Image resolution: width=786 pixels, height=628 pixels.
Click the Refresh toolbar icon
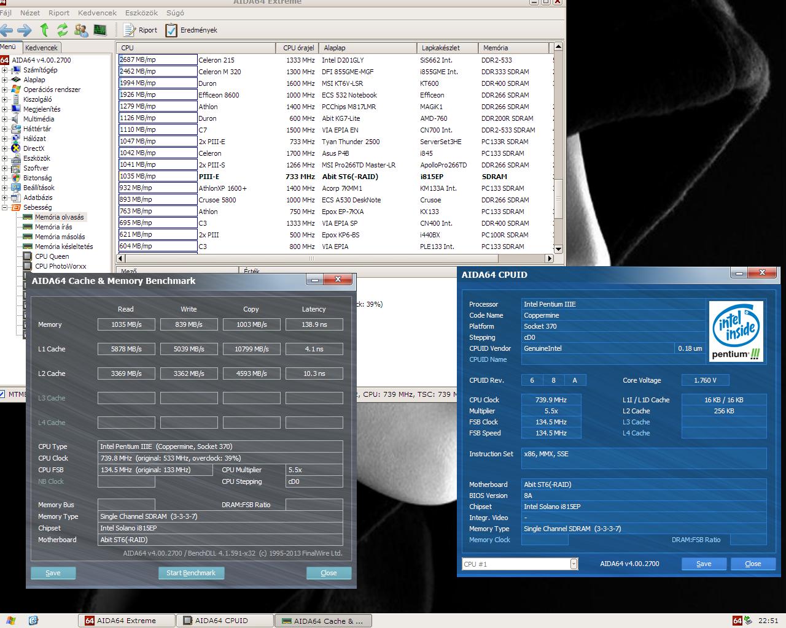tap(63, 29)
